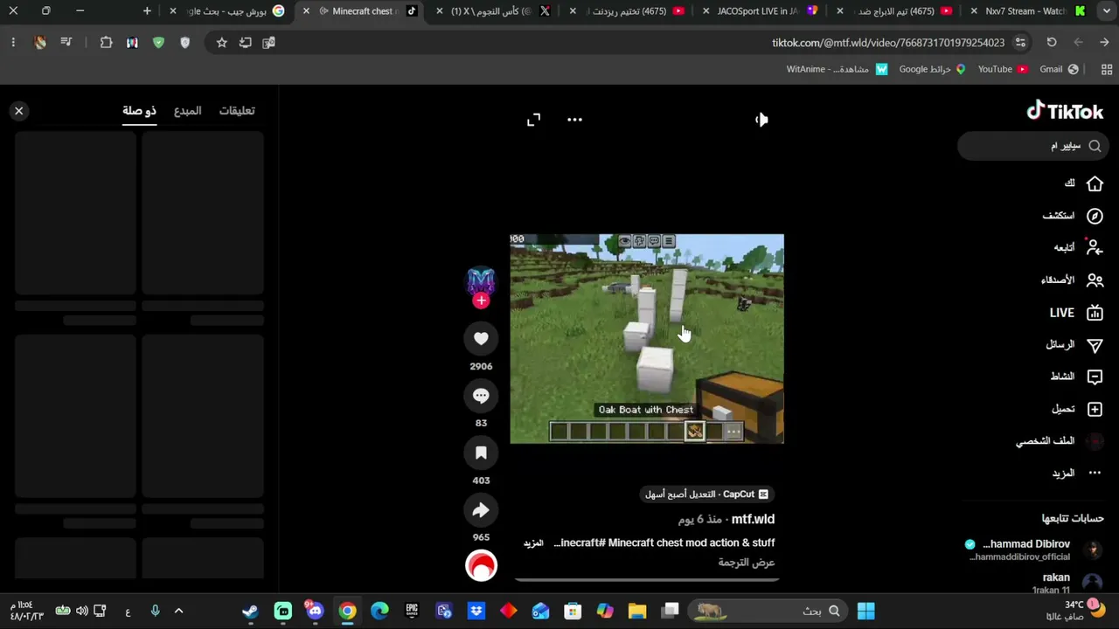Switch to the JACOSport LIVE tab
The width and height of the screenshot is (1119, 629).
click(x=762, y=11)
